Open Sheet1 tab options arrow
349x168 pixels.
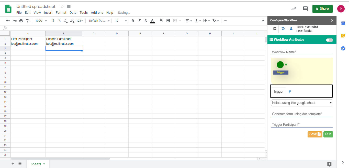pos(44,164)
